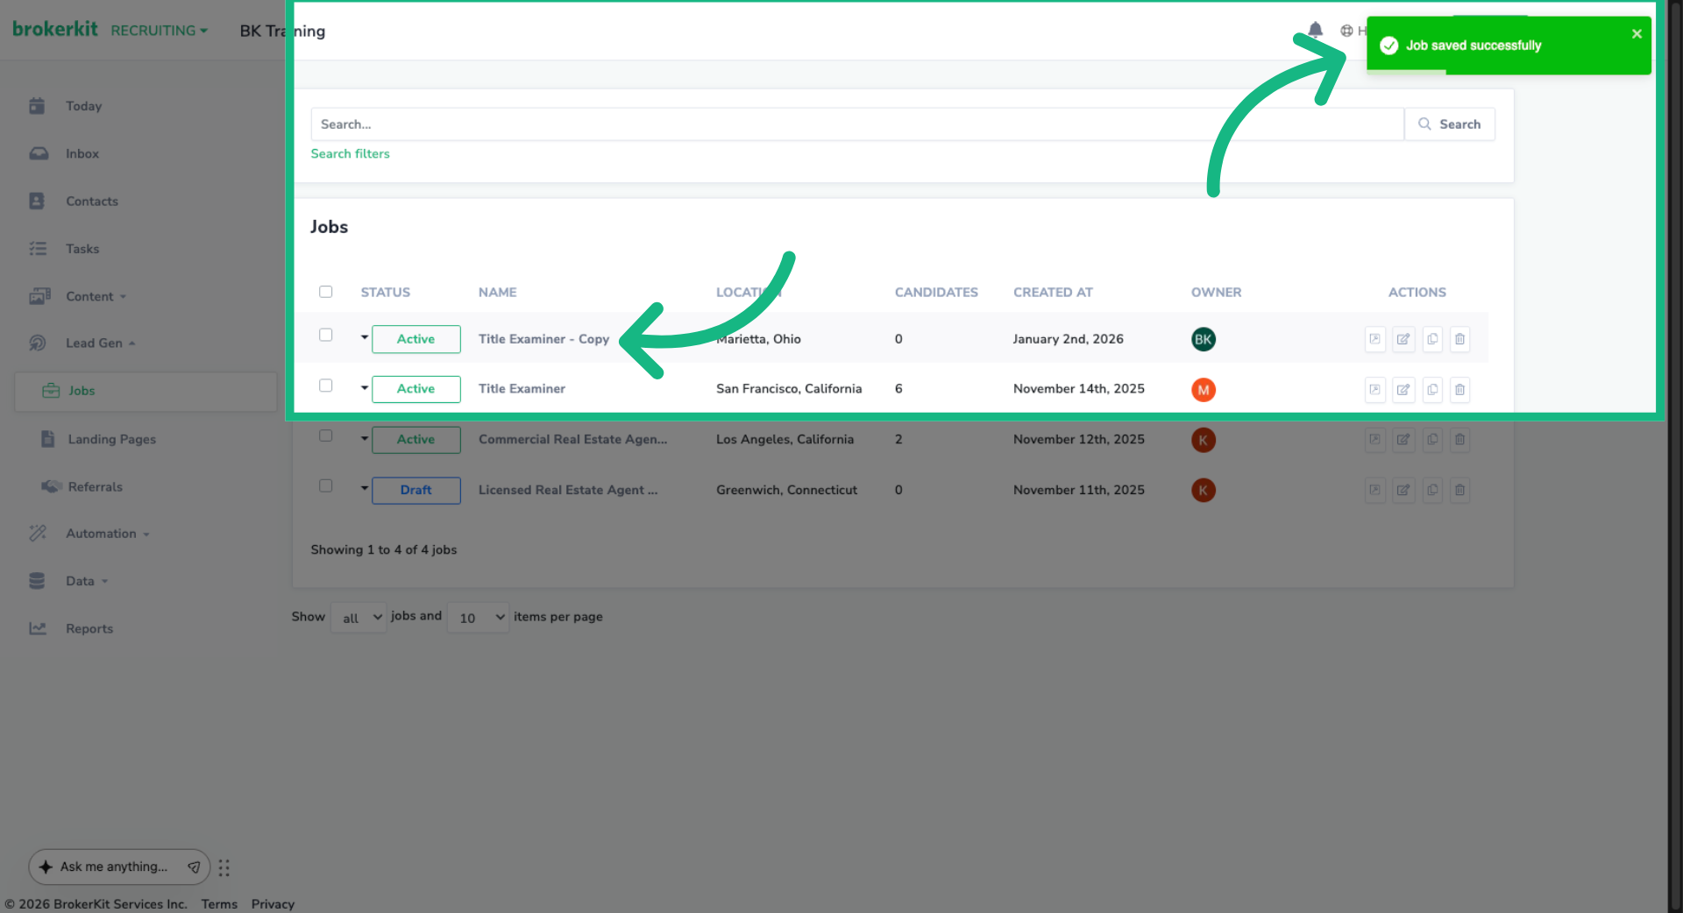This screenshot has height=913, width=1683.
Task: Click the January 2nd, 2026 created date
Action: coord(1068,339)
